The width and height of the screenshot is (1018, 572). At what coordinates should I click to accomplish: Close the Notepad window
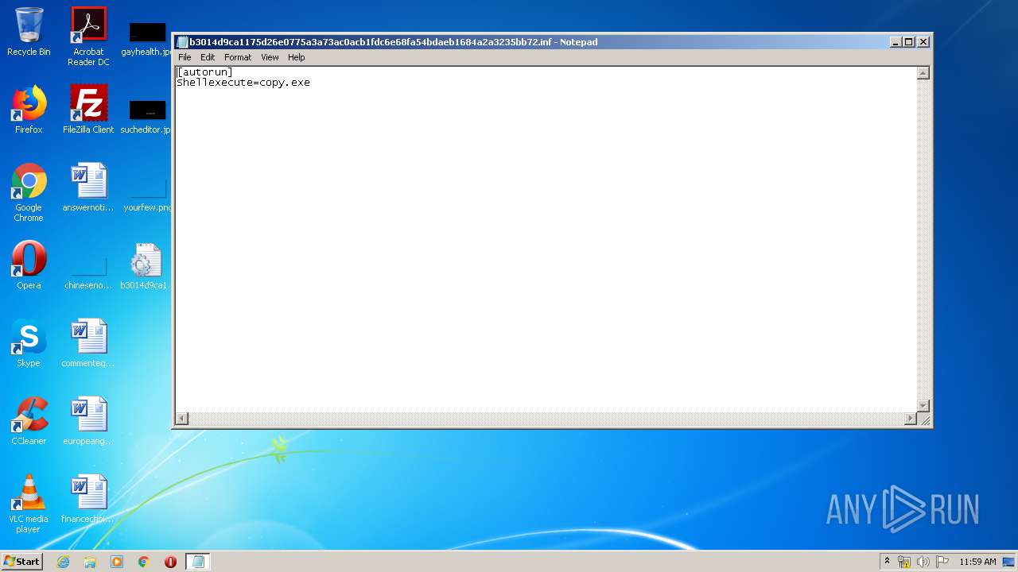[923, 42]
